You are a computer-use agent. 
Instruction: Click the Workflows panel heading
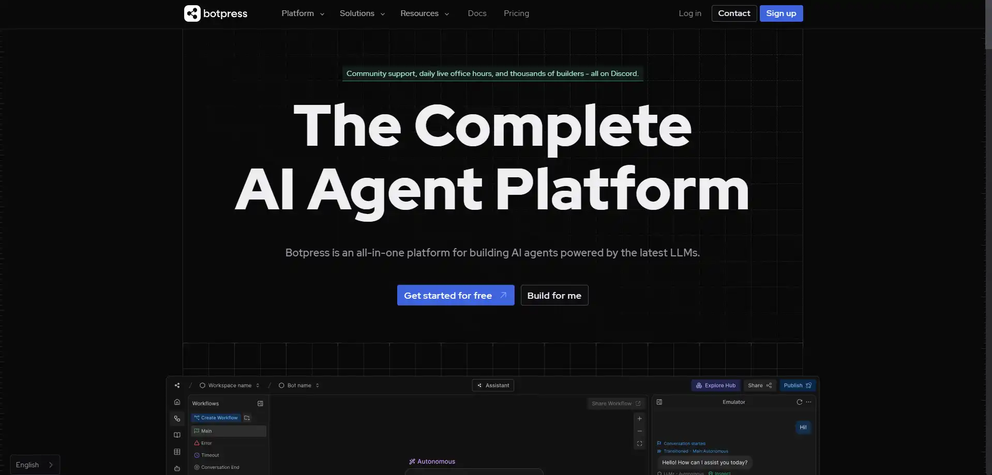[205, 404]
